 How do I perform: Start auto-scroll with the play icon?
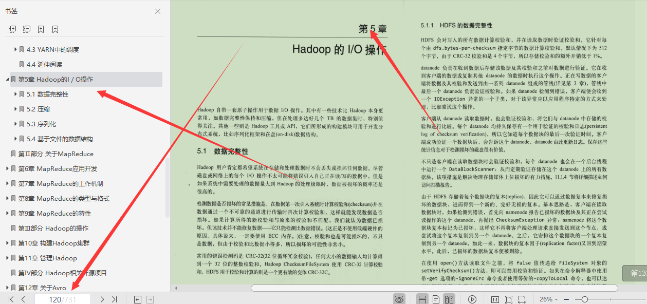pos(472,298)
